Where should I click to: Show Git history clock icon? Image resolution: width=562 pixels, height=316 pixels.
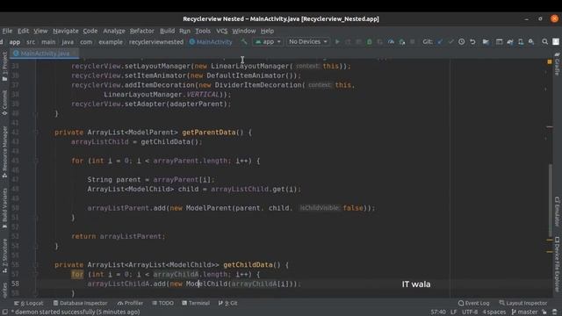pyautogui.click(x=462, y=41)
